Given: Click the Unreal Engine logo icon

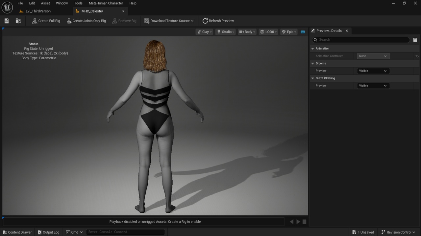Looking at the screenshot, I should pos(7,7).
